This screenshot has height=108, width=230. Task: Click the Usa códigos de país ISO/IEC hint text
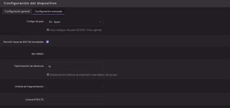(76, 30)
